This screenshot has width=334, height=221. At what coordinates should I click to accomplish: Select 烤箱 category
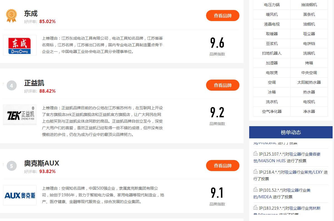tap(309, 63)
